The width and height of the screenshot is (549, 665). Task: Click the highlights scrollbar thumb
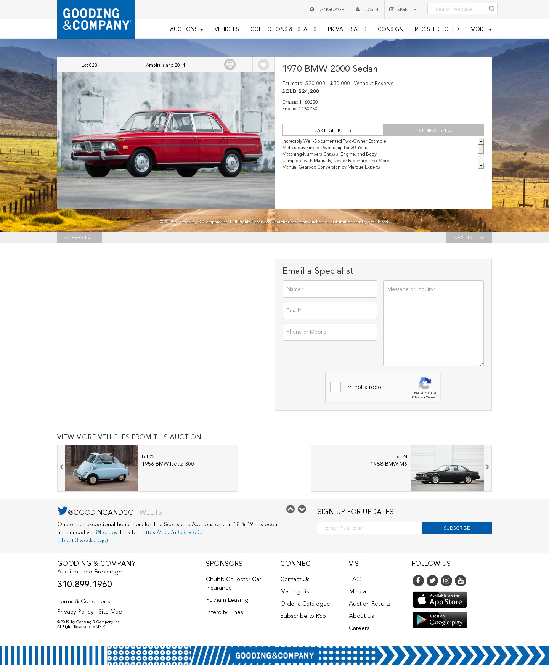(481, 149)
